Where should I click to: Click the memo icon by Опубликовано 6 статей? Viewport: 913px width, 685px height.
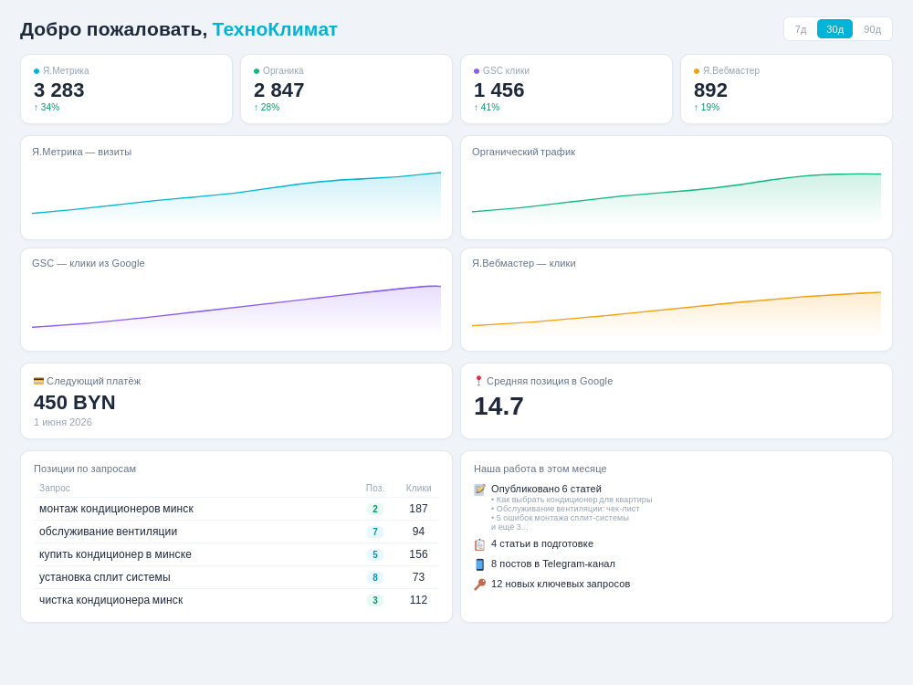[x=480, y=490]
